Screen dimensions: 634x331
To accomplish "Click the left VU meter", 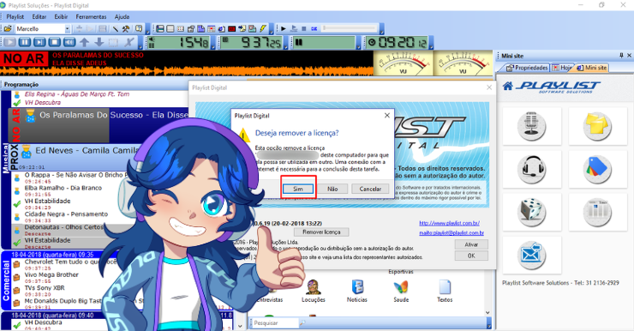I will pos(403,63).
